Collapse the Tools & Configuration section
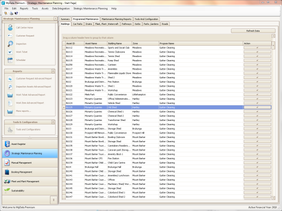This screenshot has height=211, width=282. [53, 122]
